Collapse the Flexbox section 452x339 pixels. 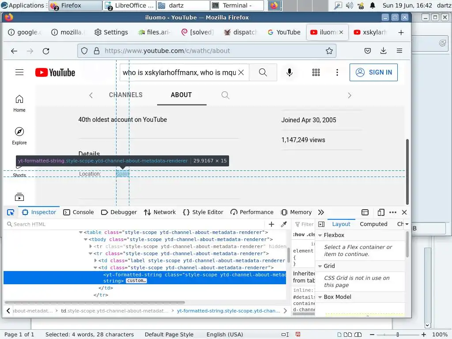pyautogui.click(x=320, y=235)
